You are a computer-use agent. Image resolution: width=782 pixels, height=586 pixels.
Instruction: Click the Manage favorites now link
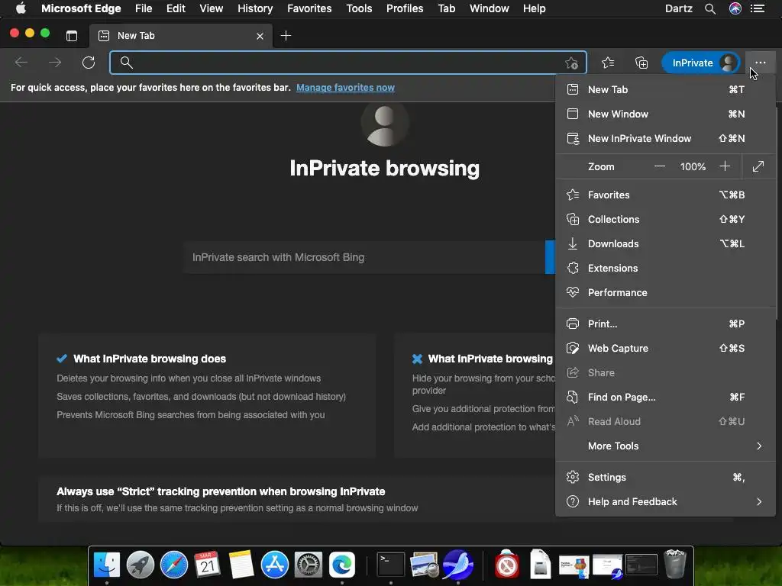tap(345, 88)
